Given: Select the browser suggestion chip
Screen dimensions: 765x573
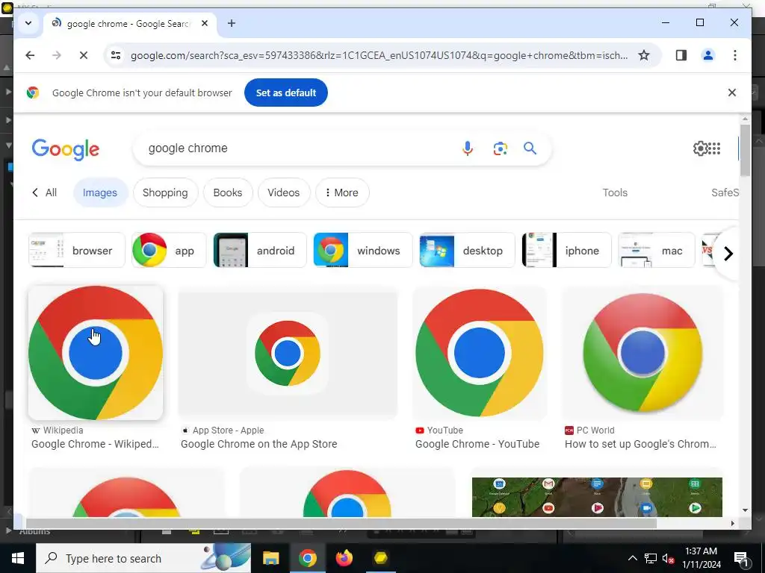Looking at the screenshot, I should 77,251.
